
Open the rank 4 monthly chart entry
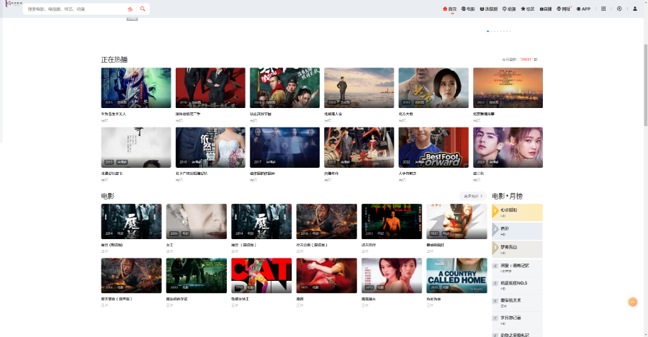(x=517, y=268)
